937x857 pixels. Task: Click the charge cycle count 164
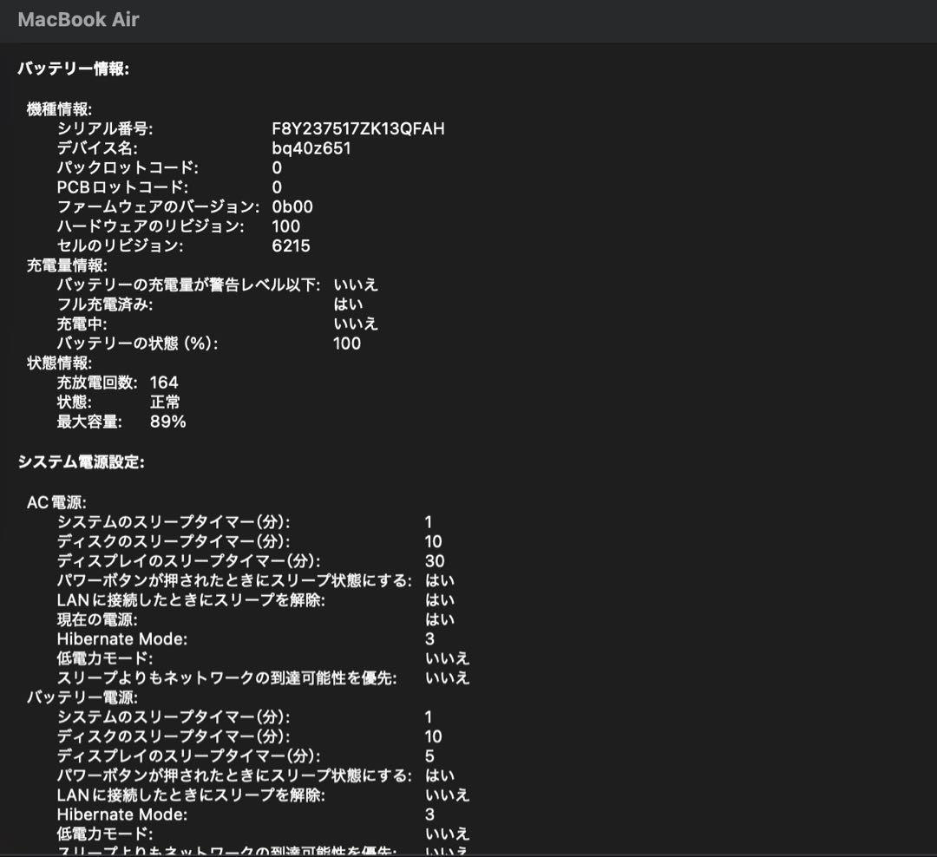[165, 382]
